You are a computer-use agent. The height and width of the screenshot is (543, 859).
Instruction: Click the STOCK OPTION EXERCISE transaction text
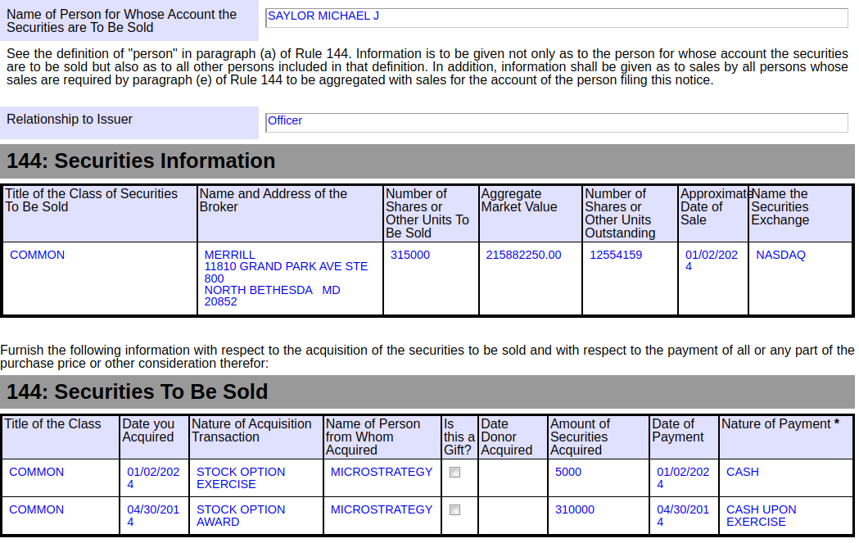click(241, 477)
